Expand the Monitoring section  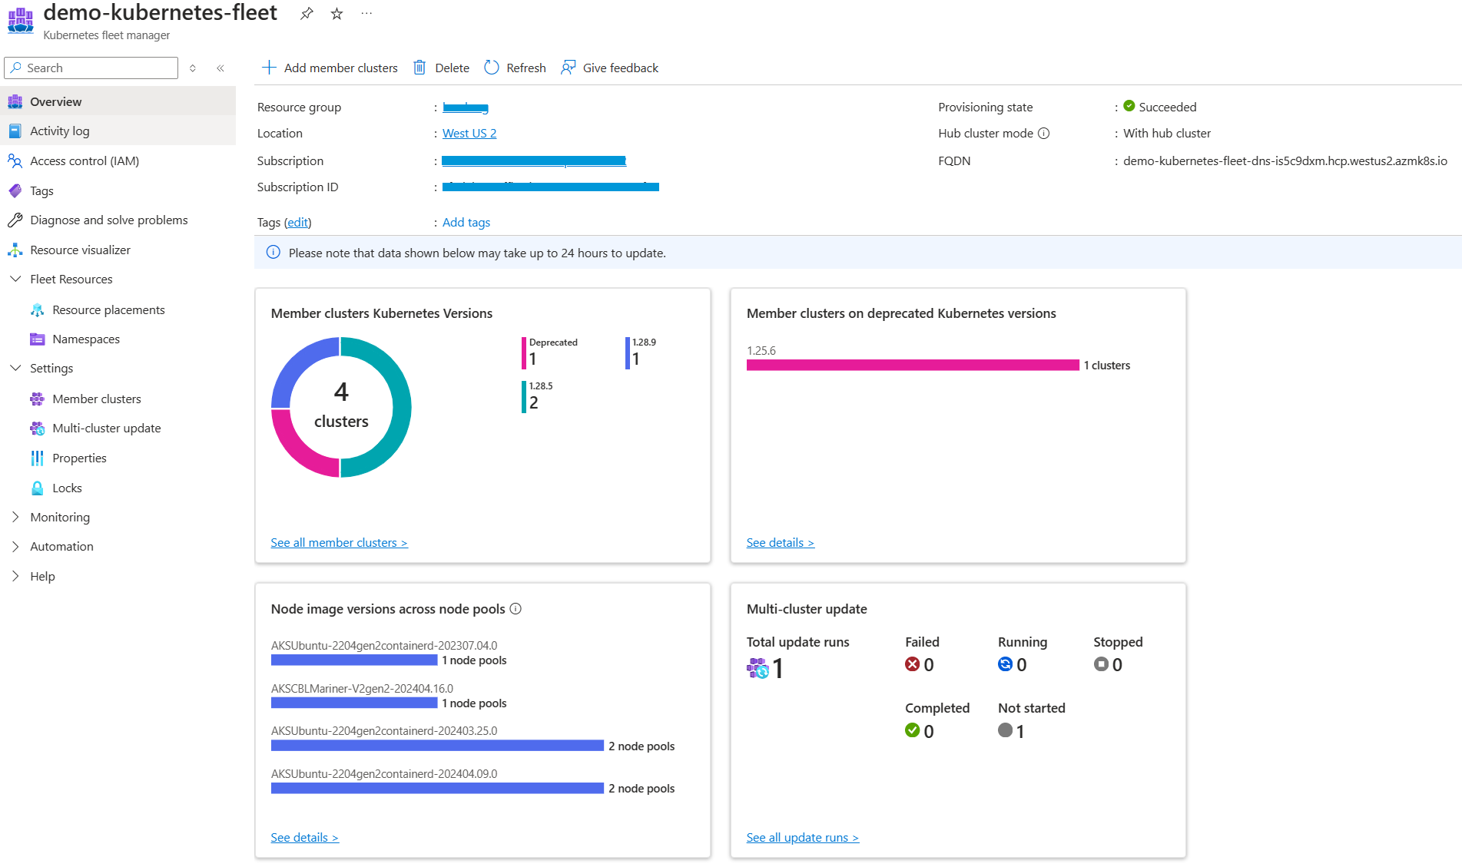[x=15, y=518]
